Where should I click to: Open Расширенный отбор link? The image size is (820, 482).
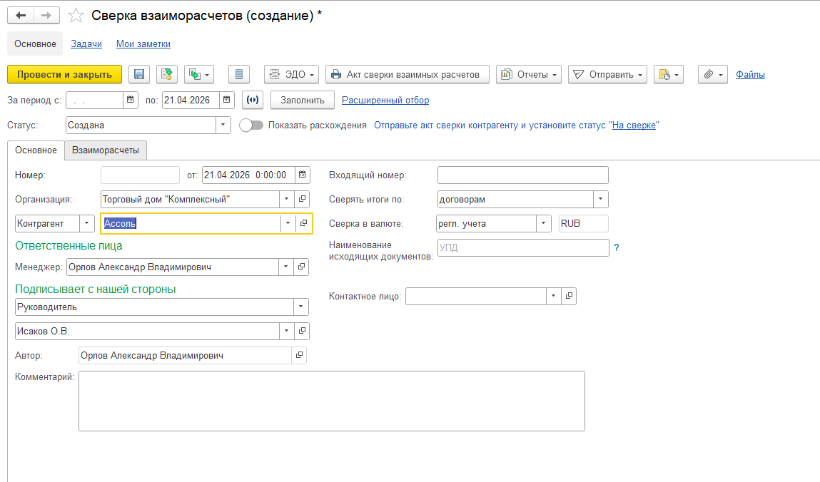click(385, 100)
